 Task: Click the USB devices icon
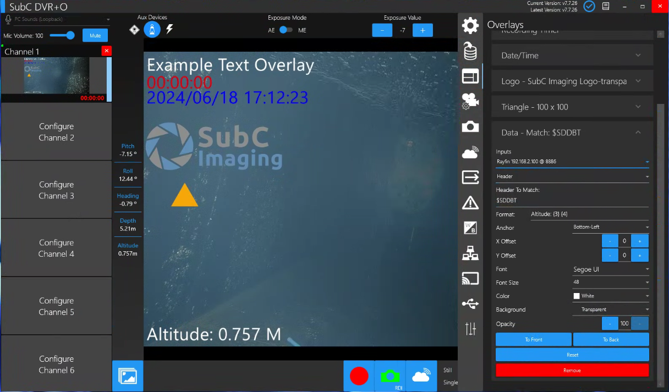(470, 303)
